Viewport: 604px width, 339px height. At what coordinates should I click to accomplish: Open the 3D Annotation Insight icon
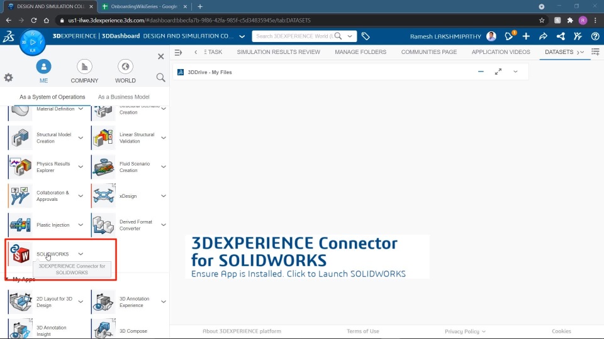pyautogui.click(x=20, y=330)
